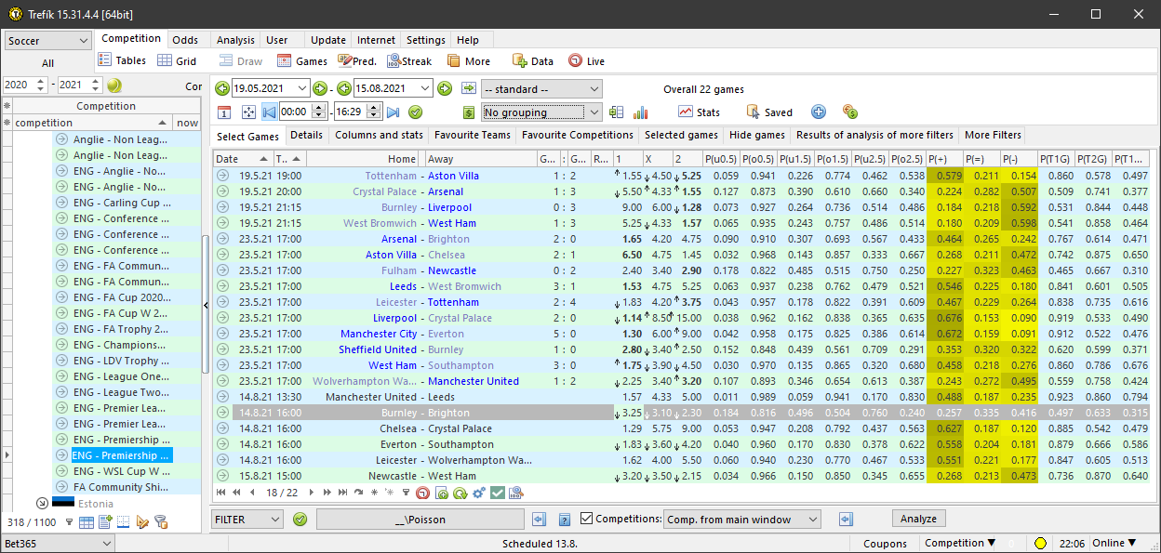
Task: Toggle the Competitions checkbox
Action: tap(586, 519)
